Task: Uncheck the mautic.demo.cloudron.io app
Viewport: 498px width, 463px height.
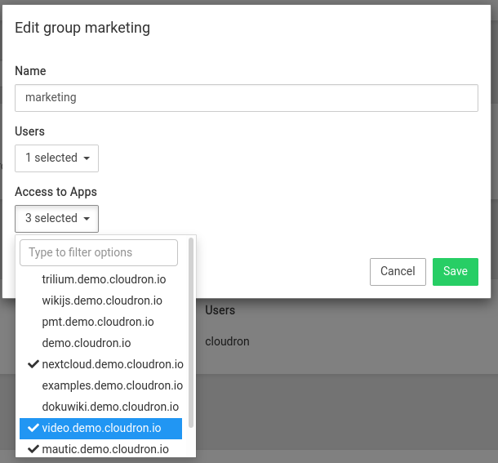Action: 104,449
